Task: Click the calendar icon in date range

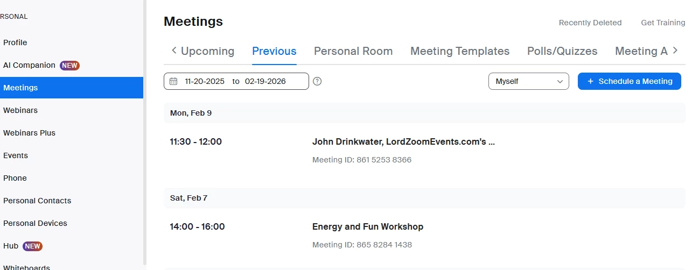Action: pyautogui.click(x=173, y=81)
